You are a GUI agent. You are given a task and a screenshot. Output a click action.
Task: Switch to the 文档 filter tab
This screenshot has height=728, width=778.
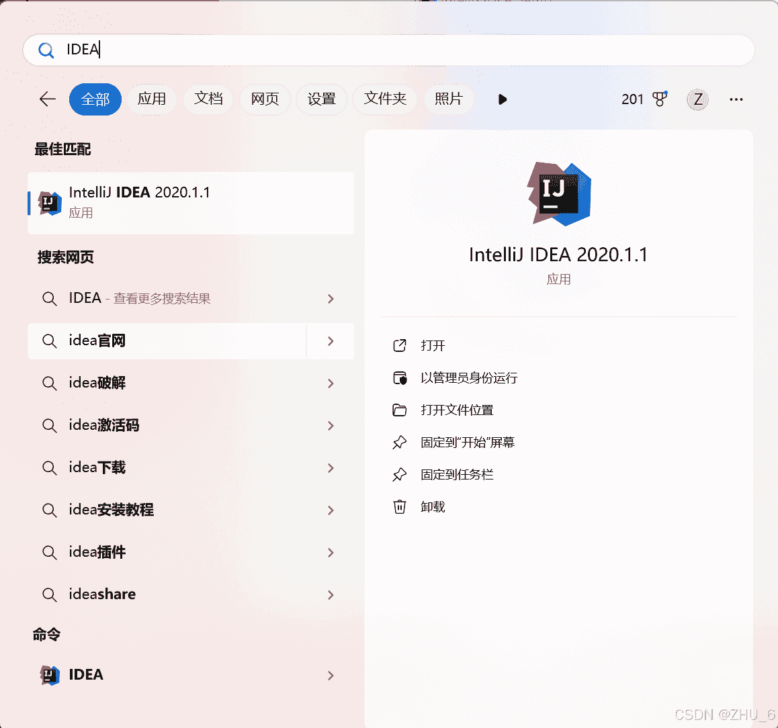click(208, 99)
